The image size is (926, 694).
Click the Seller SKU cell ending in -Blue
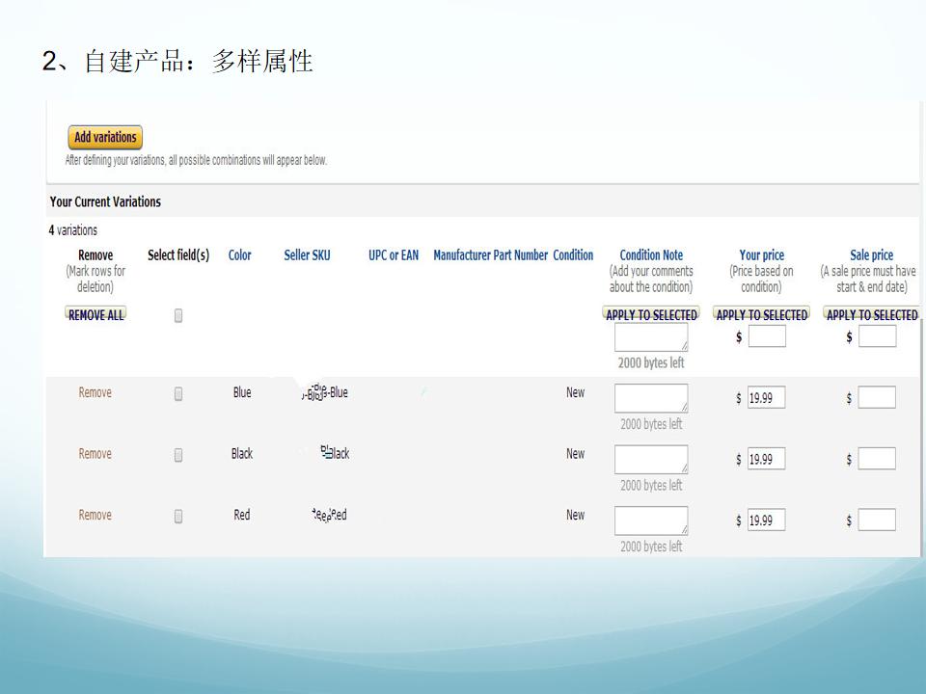pos(325,392)
